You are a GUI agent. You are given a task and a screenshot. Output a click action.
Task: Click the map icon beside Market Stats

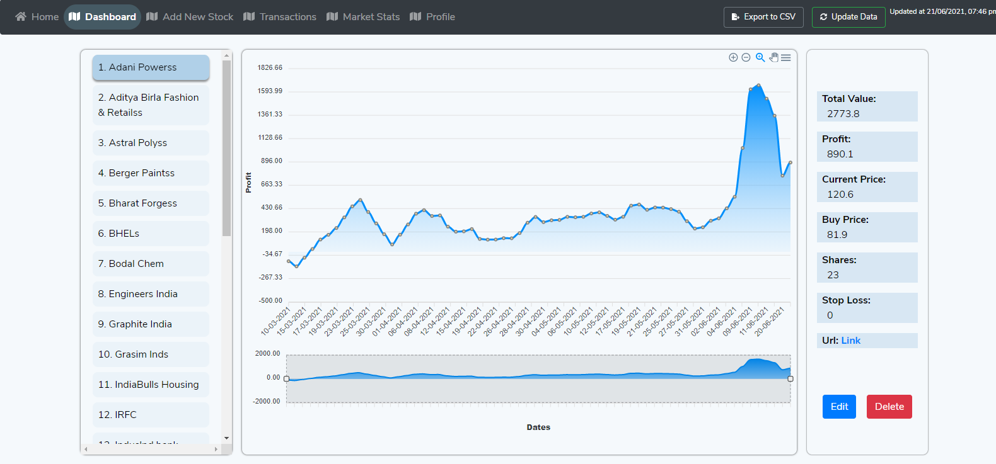(332, 16)
